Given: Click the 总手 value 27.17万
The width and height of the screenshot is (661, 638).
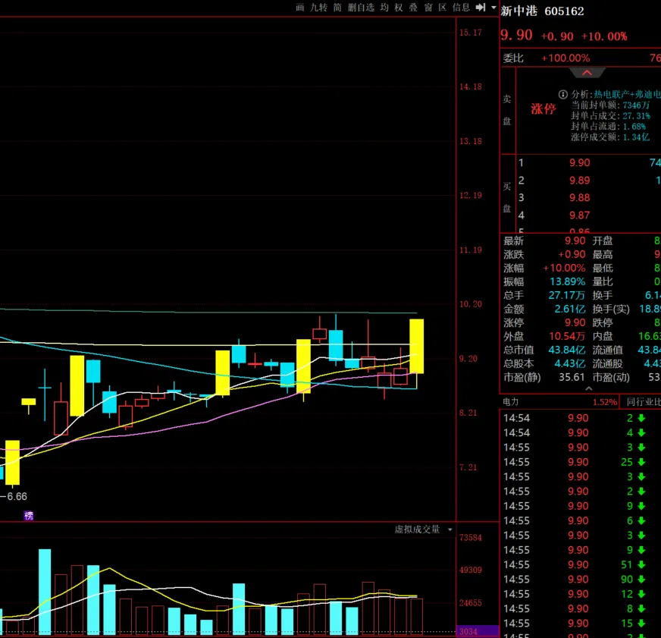Looking at the screenshot, I should coord(567,295).
